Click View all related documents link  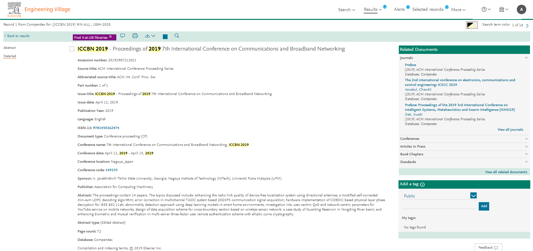506,172
